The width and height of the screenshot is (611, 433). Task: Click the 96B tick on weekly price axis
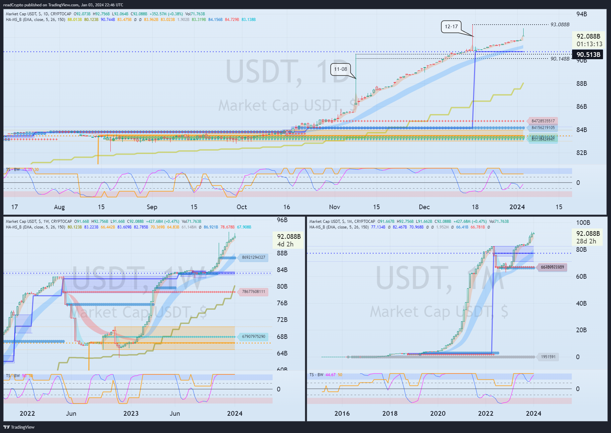tap(282, 220)
